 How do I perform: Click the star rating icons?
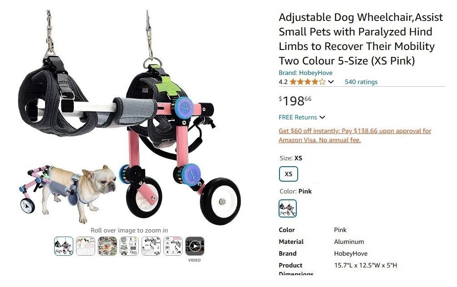pos(308,82)
